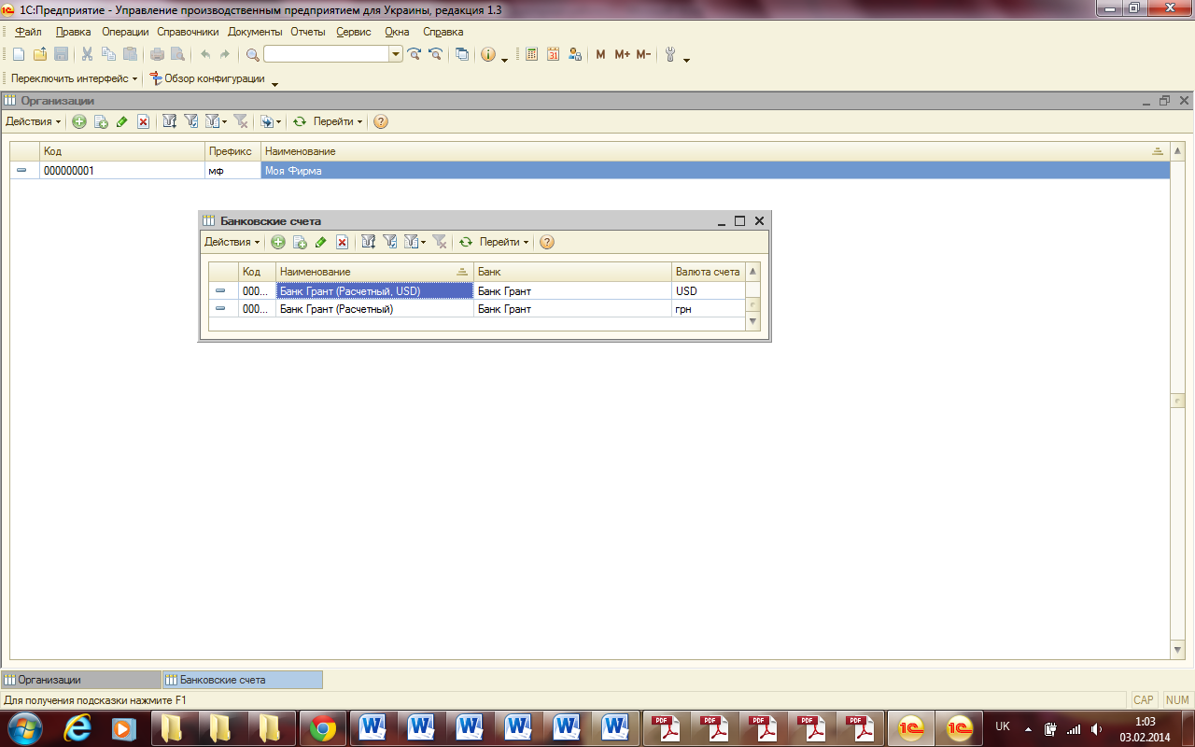This screenshot has width=1195, height=747.
Task: Copy item icon in Организации toolbar
Action: (x=101, y=121)
